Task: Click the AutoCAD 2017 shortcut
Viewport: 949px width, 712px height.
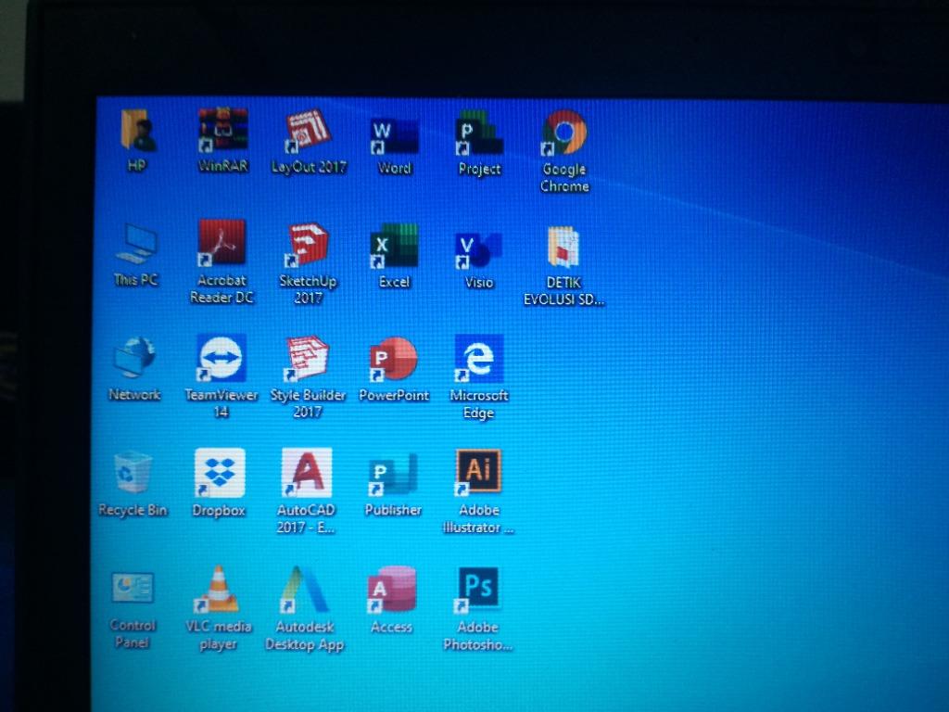Action: coord(307,473)
